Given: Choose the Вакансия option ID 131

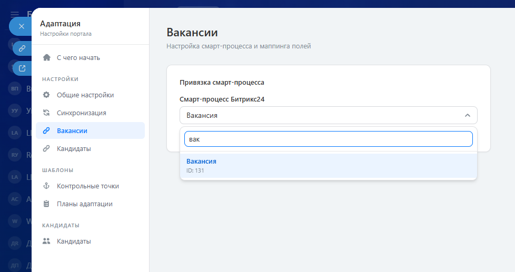Looking at the screenshot, I should (x=329, y=166).
